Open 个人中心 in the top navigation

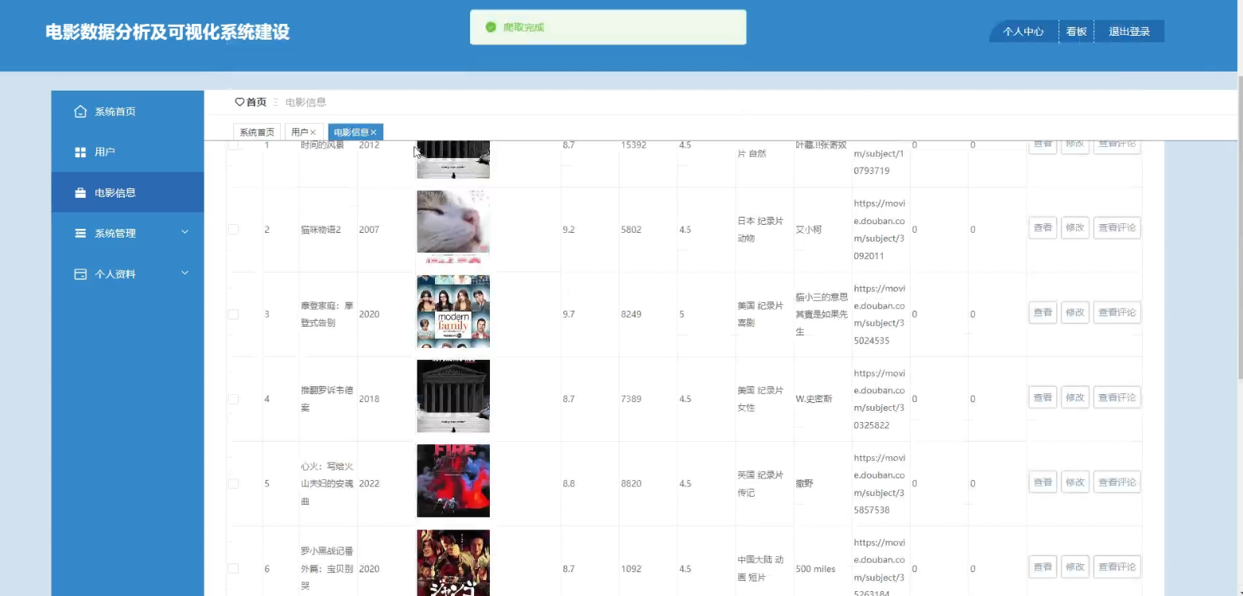(x=1023, y=32)
